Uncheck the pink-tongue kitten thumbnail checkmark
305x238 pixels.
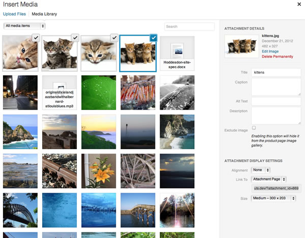pos(36,38)
